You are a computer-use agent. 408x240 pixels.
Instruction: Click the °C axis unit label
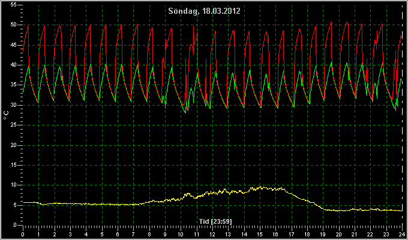(x=6, y=115)
